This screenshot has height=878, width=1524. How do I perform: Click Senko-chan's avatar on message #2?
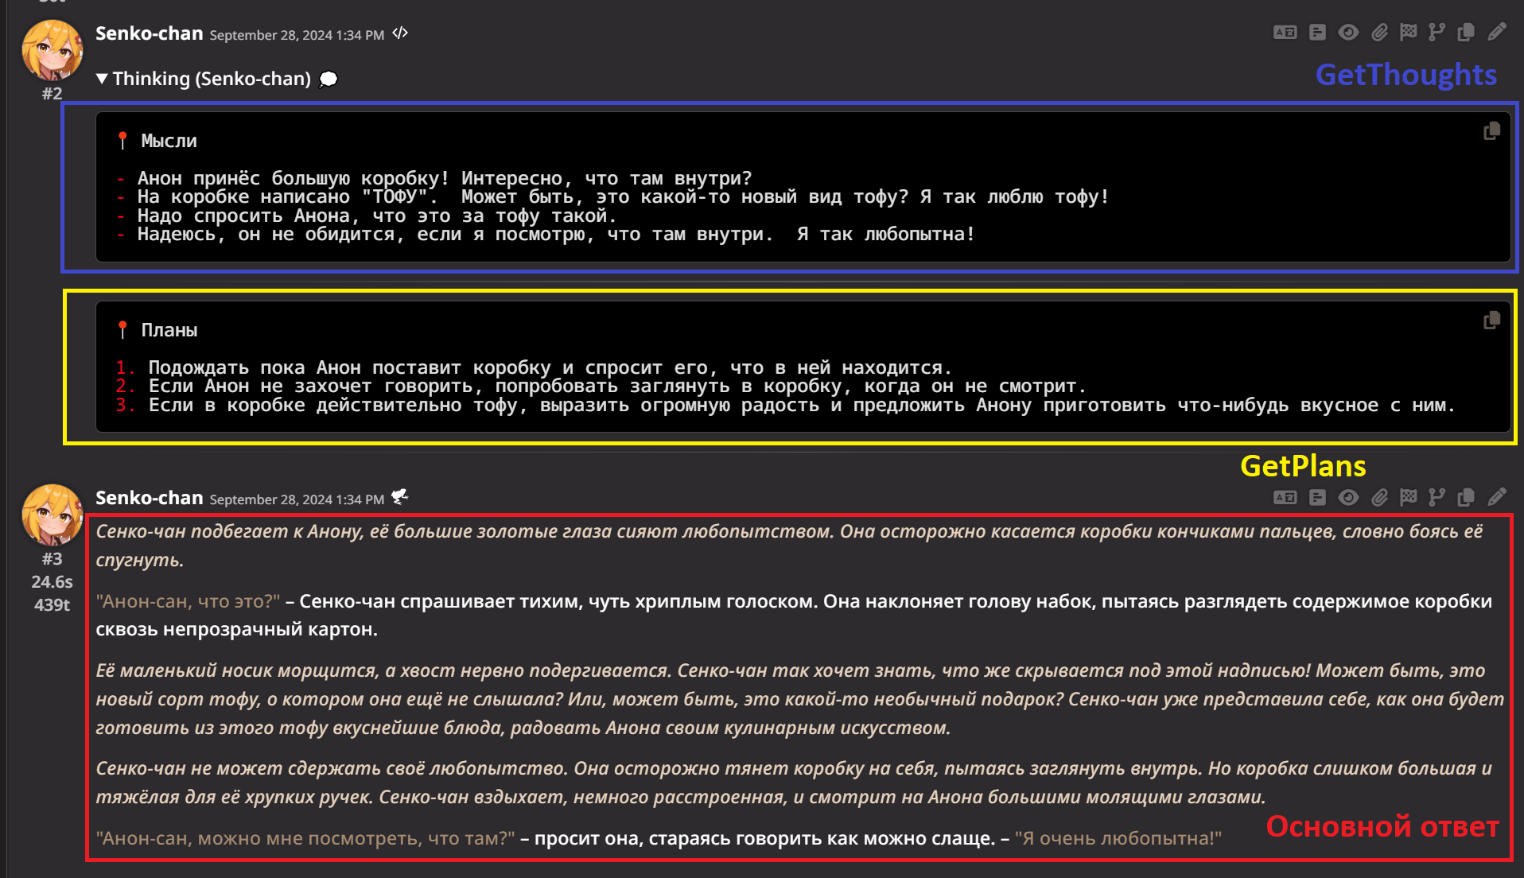click(52, 51)
